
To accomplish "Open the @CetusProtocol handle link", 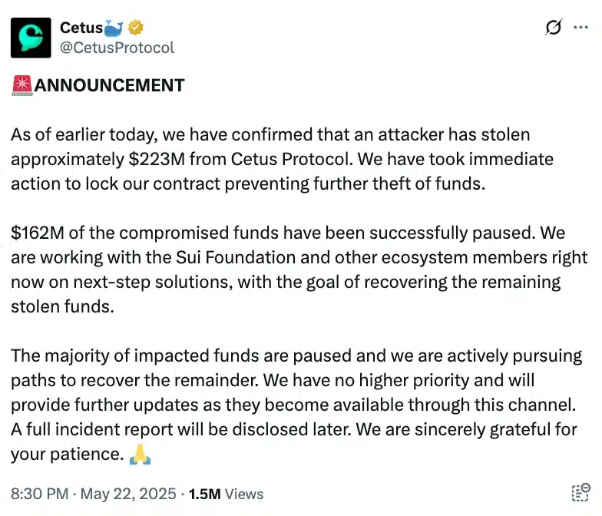I will tap(117, 48).
